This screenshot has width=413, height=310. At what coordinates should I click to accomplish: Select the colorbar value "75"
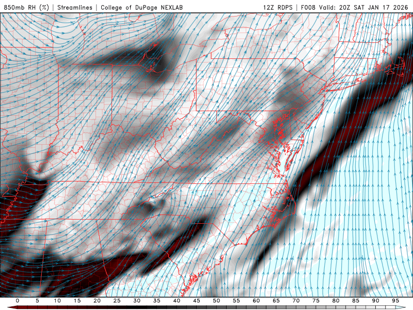[x=316, y=301]
